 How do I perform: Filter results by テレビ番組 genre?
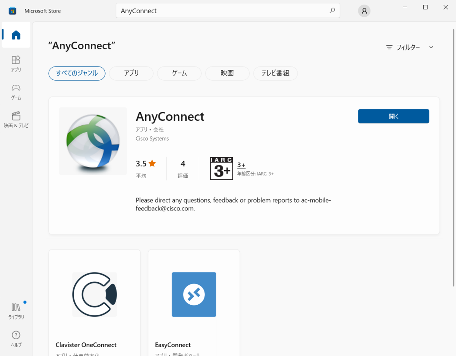pos(275,73)
